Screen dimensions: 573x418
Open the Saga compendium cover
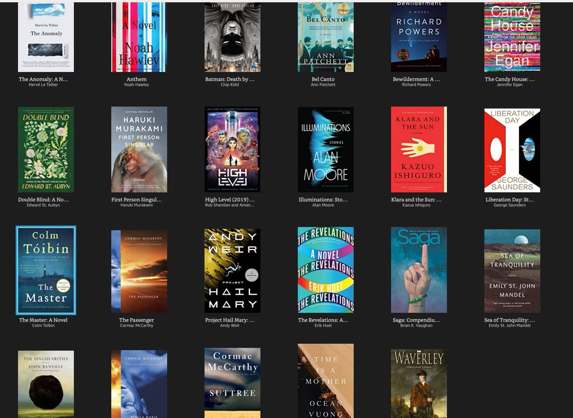tap(419, 270)
